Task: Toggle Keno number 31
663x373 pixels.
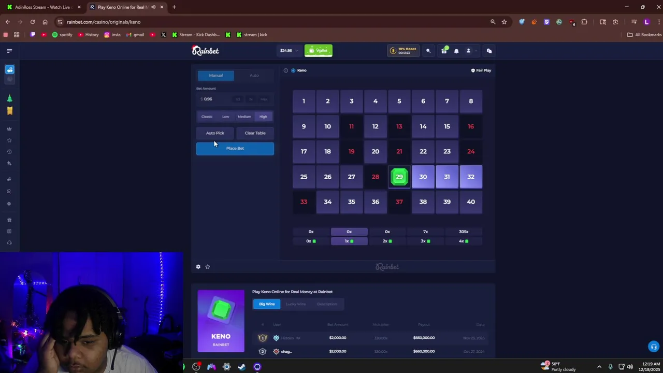Action: point(447,177)
